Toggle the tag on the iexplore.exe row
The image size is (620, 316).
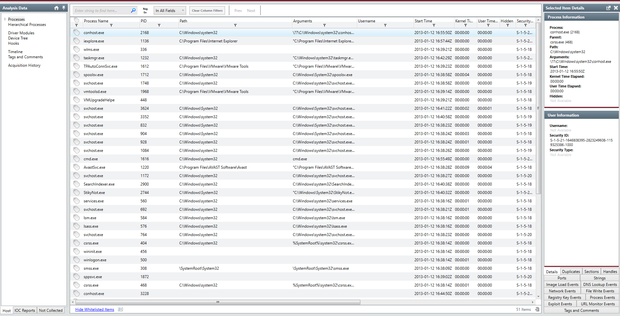pyautogui.click(x=77, y=41)
